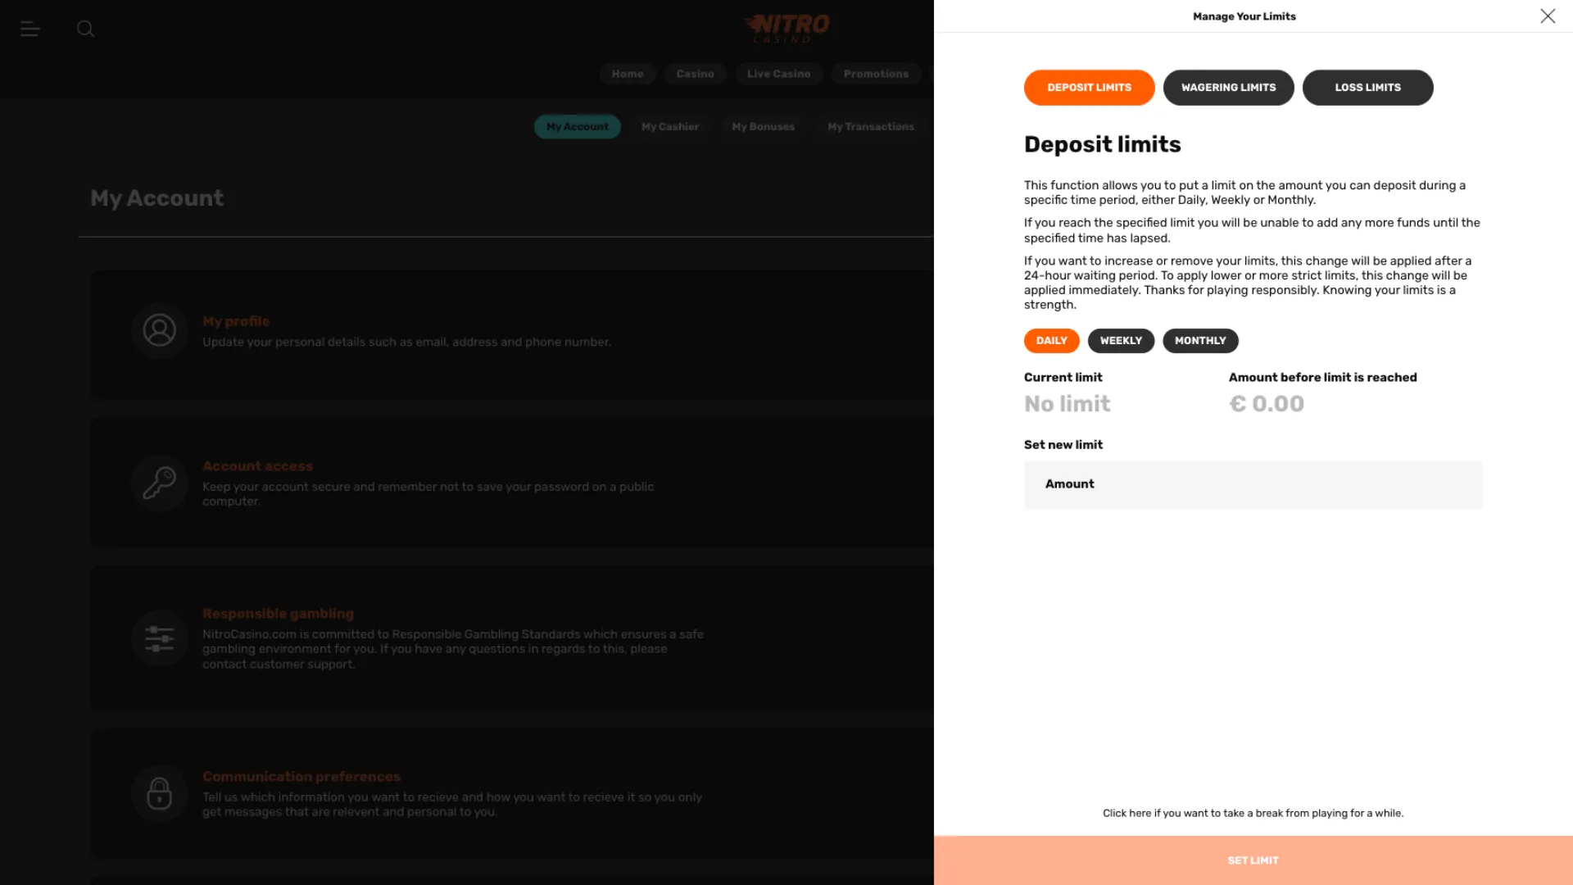
Task: Switch to the Wagering Limits tab
Action: coord(1228,87)
